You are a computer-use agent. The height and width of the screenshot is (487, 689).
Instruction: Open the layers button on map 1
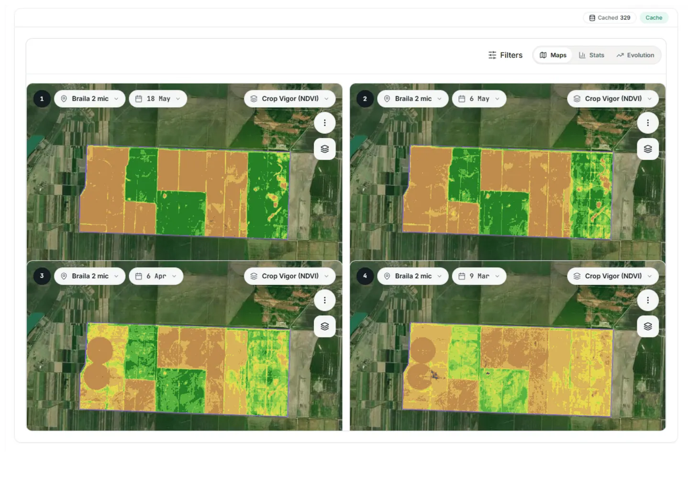[x=324, y=149]
